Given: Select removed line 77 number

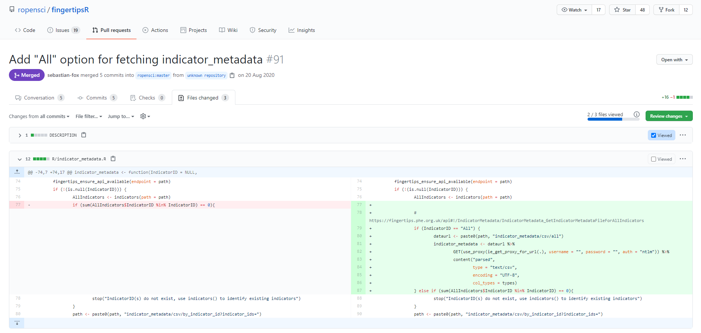Looking at the screenshot, I should click(17, 205).
